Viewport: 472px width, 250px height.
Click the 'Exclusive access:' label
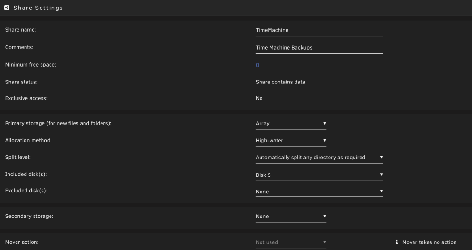(26, 98)
